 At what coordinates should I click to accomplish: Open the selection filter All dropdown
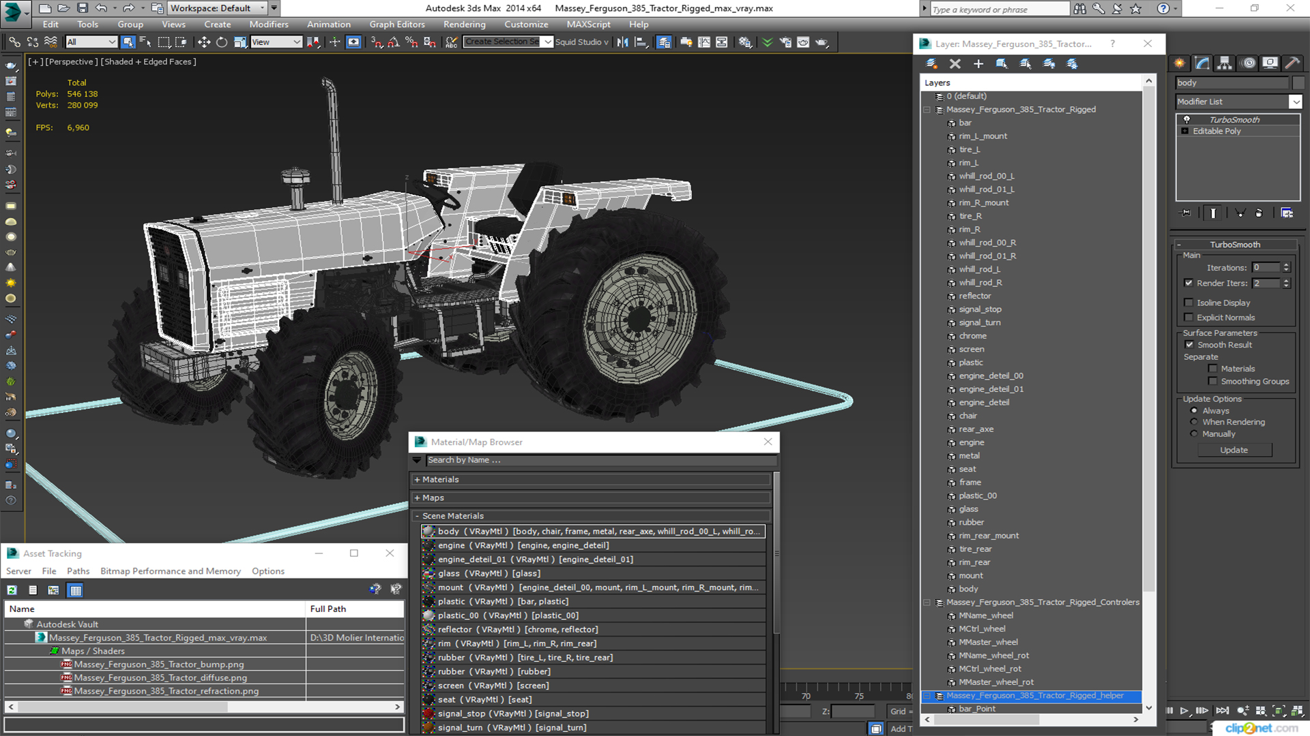91,42
